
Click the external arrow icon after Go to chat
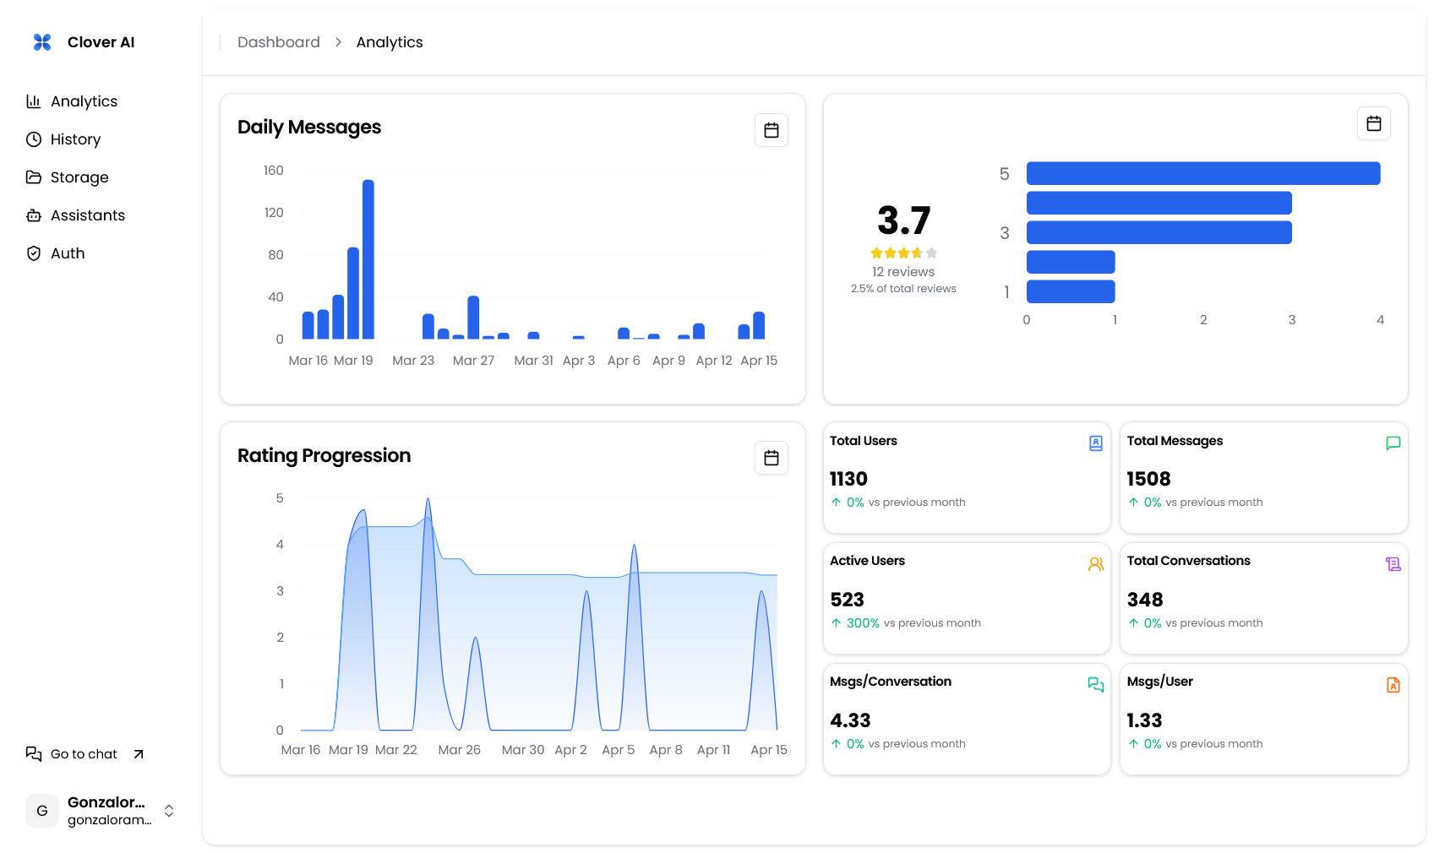pyautogui.click(x=139, y=754)
